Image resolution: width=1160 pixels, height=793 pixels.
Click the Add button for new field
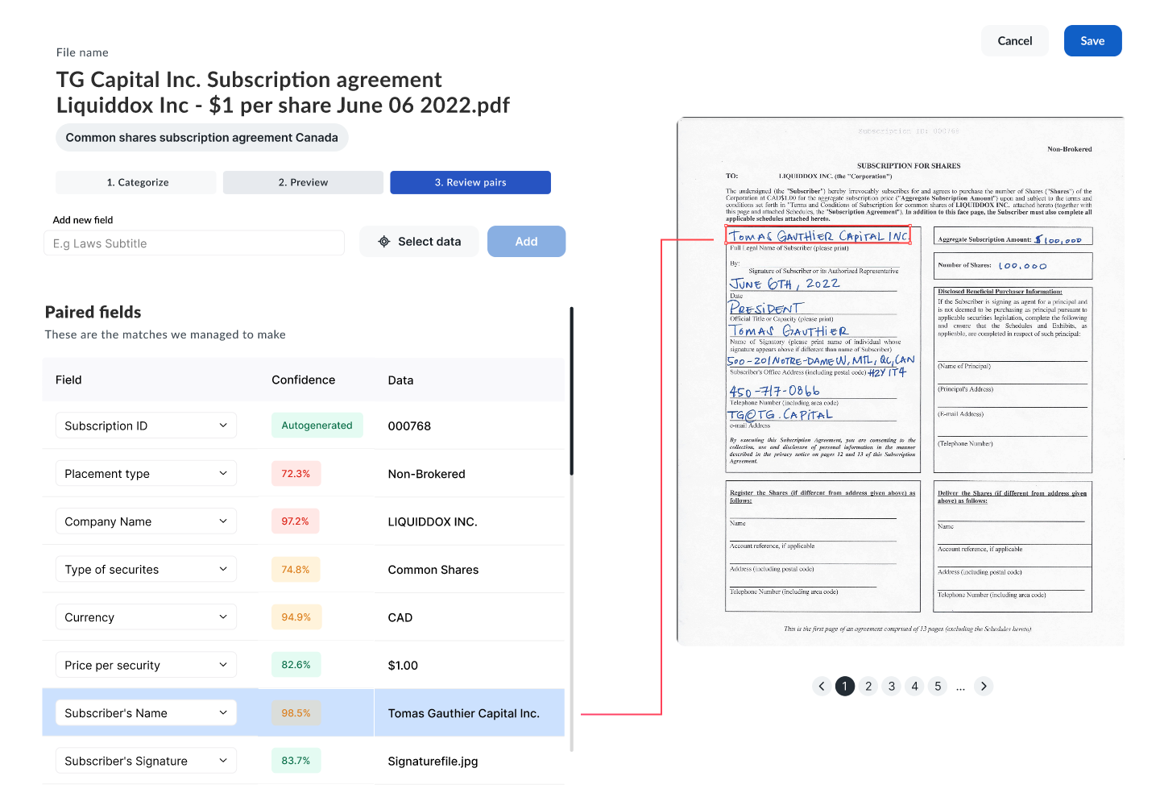526,242
